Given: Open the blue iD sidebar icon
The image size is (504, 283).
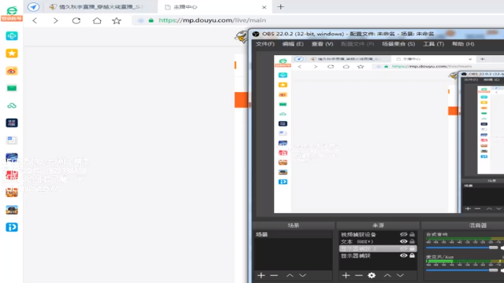Looking at the screenshot, I should click(12, 227).
